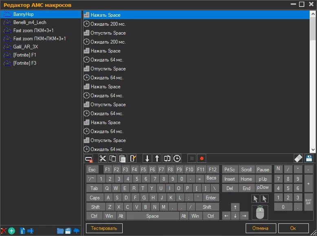This screenshot has width=317, height=236.
Task: Open macro folder icon in left panel
Action: pyautogui.click(x=60, y=231)
